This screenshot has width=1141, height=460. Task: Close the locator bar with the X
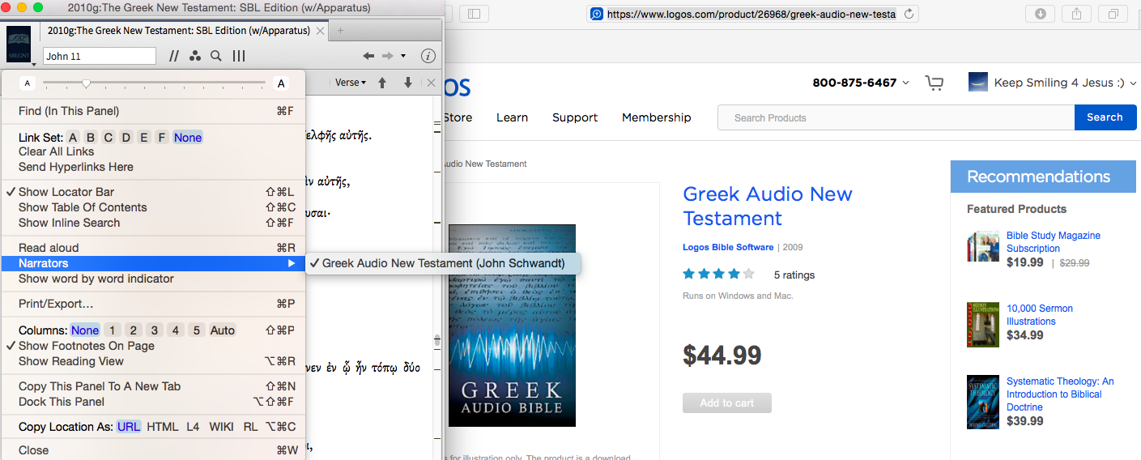click(x=431, y=83)
